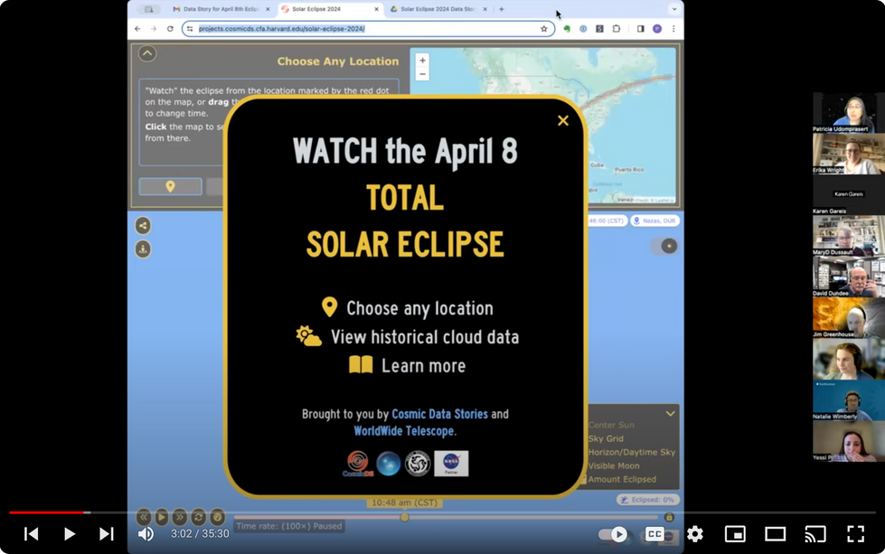Click the round black-and-white seal logo

coord(418,464)
